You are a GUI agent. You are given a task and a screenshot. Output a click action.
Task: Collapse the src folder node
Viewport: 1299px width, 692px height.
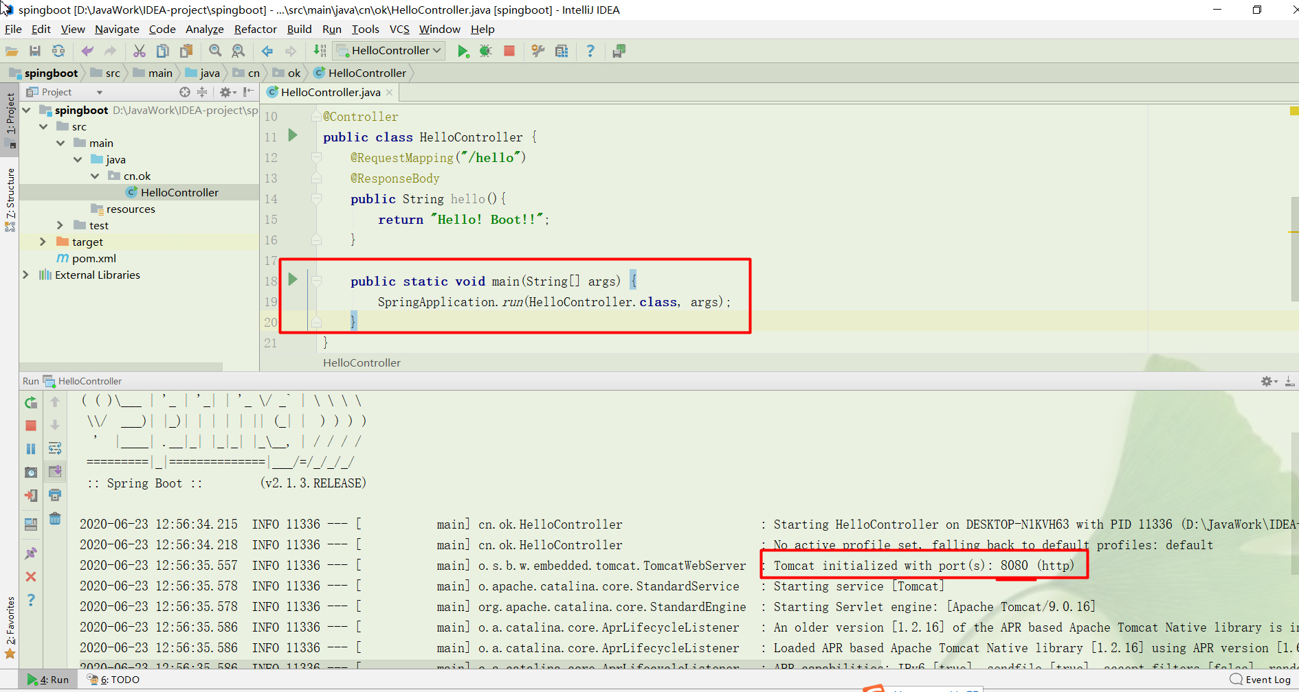pyautogui.click(x=43, y=127)
